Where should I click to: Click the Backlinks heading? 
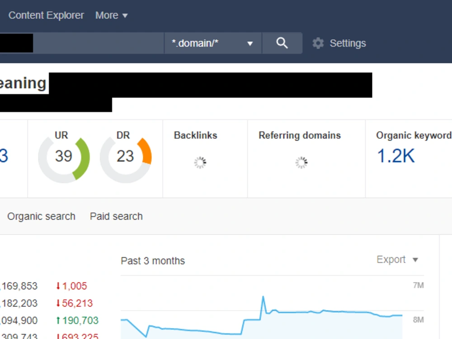click(x=195, y=135)
